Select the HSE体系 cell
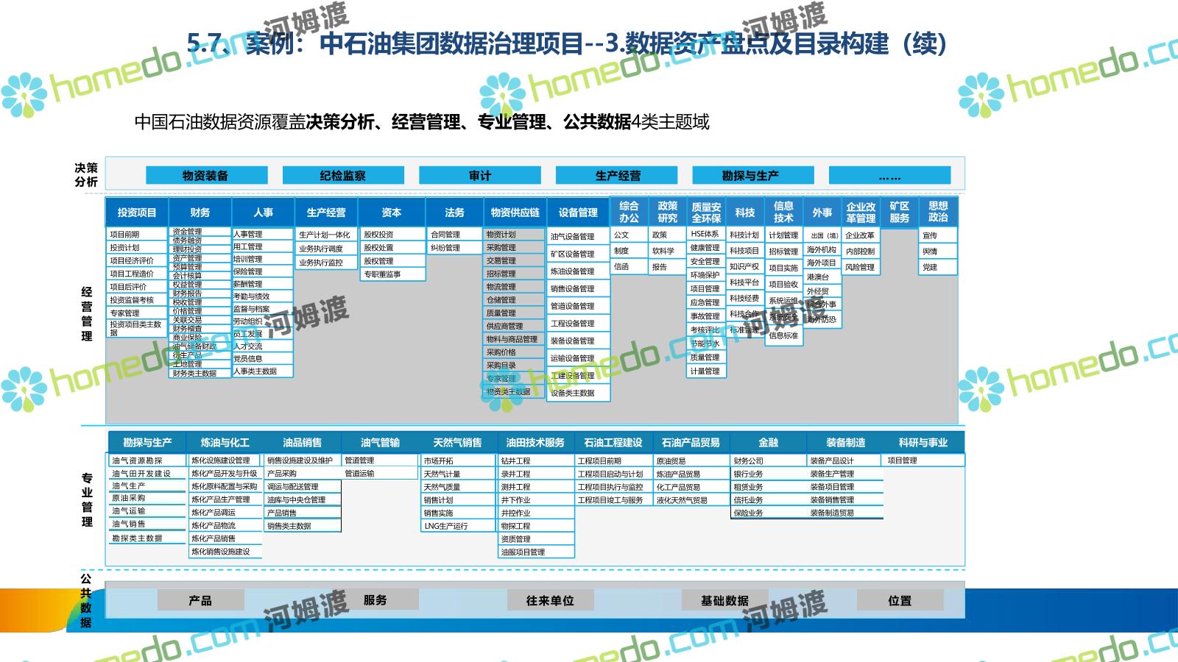This screenshot has width=1178, height=662. (x=706, y=234)
